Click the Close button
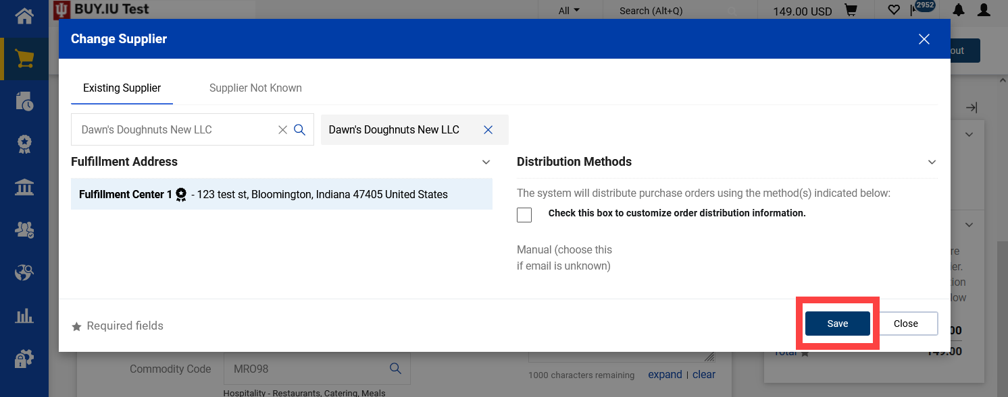Viewport: 1008px width, 397px height. (x=905, y=324)
